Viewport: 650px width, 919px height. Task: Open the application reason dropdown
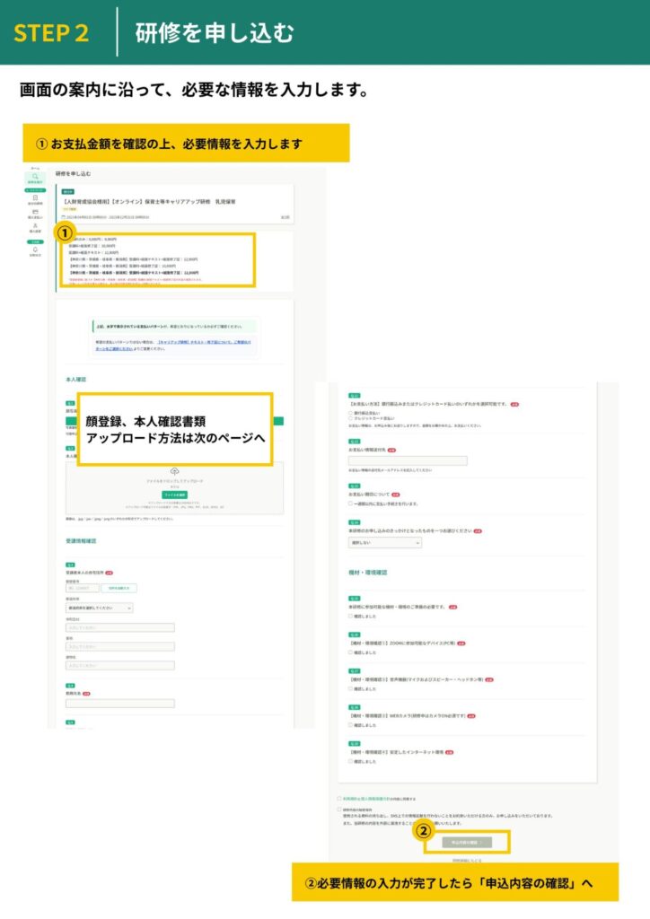(x=384, y=543)
